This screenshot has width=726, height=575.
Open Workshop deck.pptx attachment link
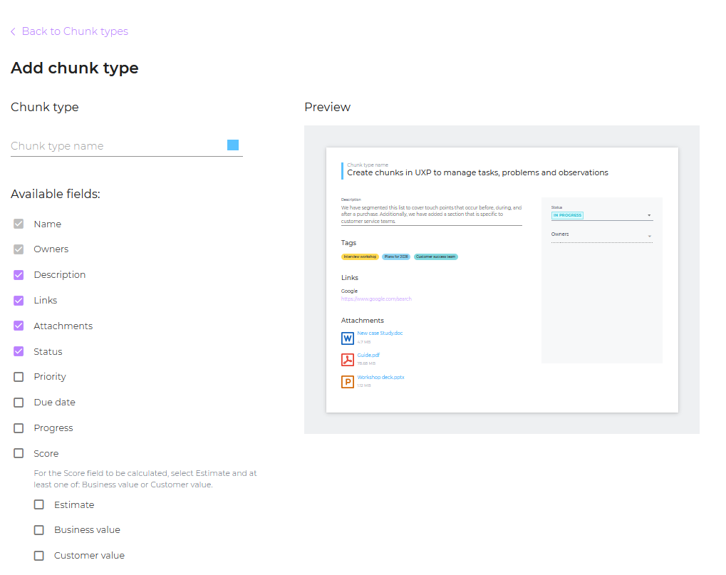pos(380,378)
